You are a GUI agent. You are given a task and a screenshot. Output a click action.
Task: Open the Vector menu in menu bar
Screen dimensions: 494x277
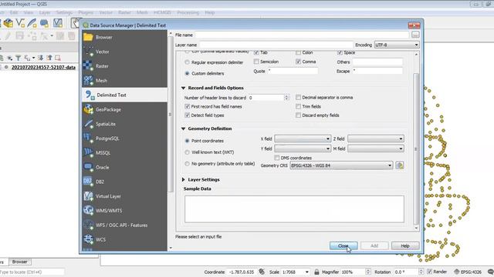tap(106, 12)
